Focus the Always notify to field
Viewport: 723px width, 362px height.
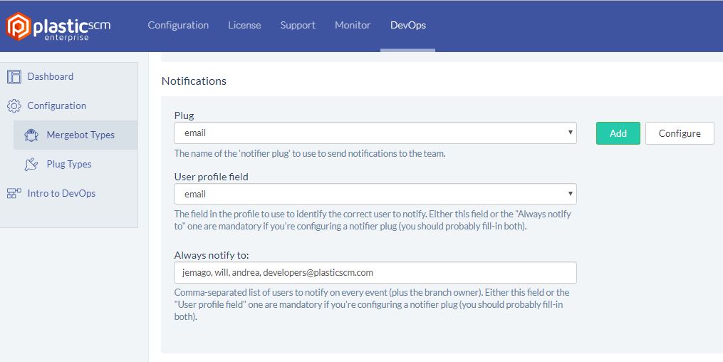click(x=375, y=272)
